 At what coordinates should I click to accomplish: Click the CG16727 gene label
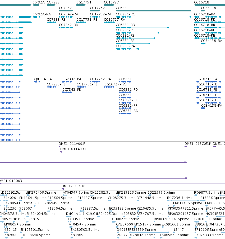(x=111, y=2)
